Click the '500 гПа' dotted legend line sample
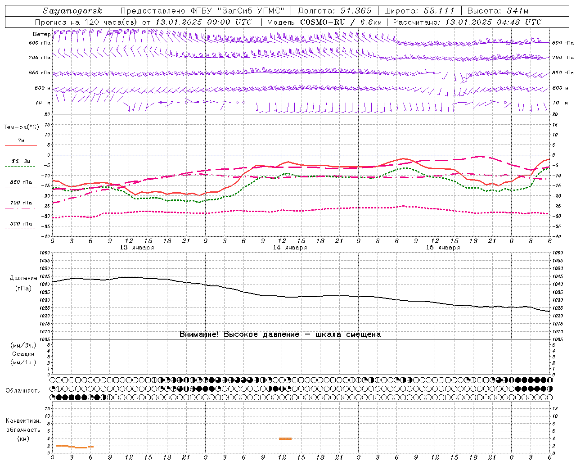This screenshot has height=461, width=576. coord(20,229)
